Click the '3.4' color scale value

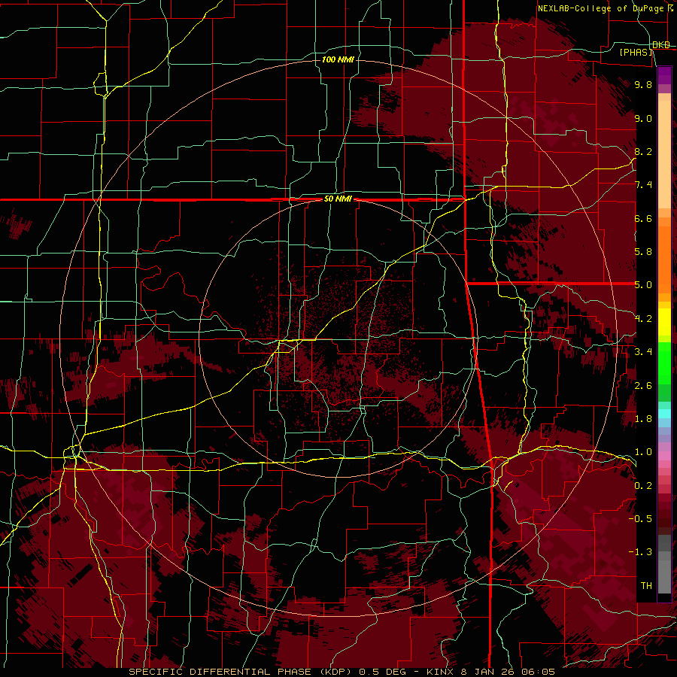(x=643, y=352)
